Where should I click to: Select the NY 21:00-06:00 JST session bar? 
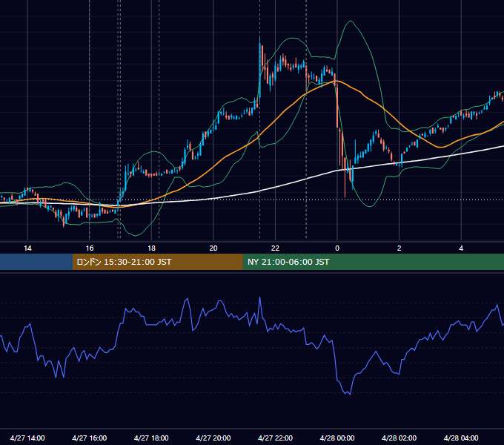coord(373,262)
